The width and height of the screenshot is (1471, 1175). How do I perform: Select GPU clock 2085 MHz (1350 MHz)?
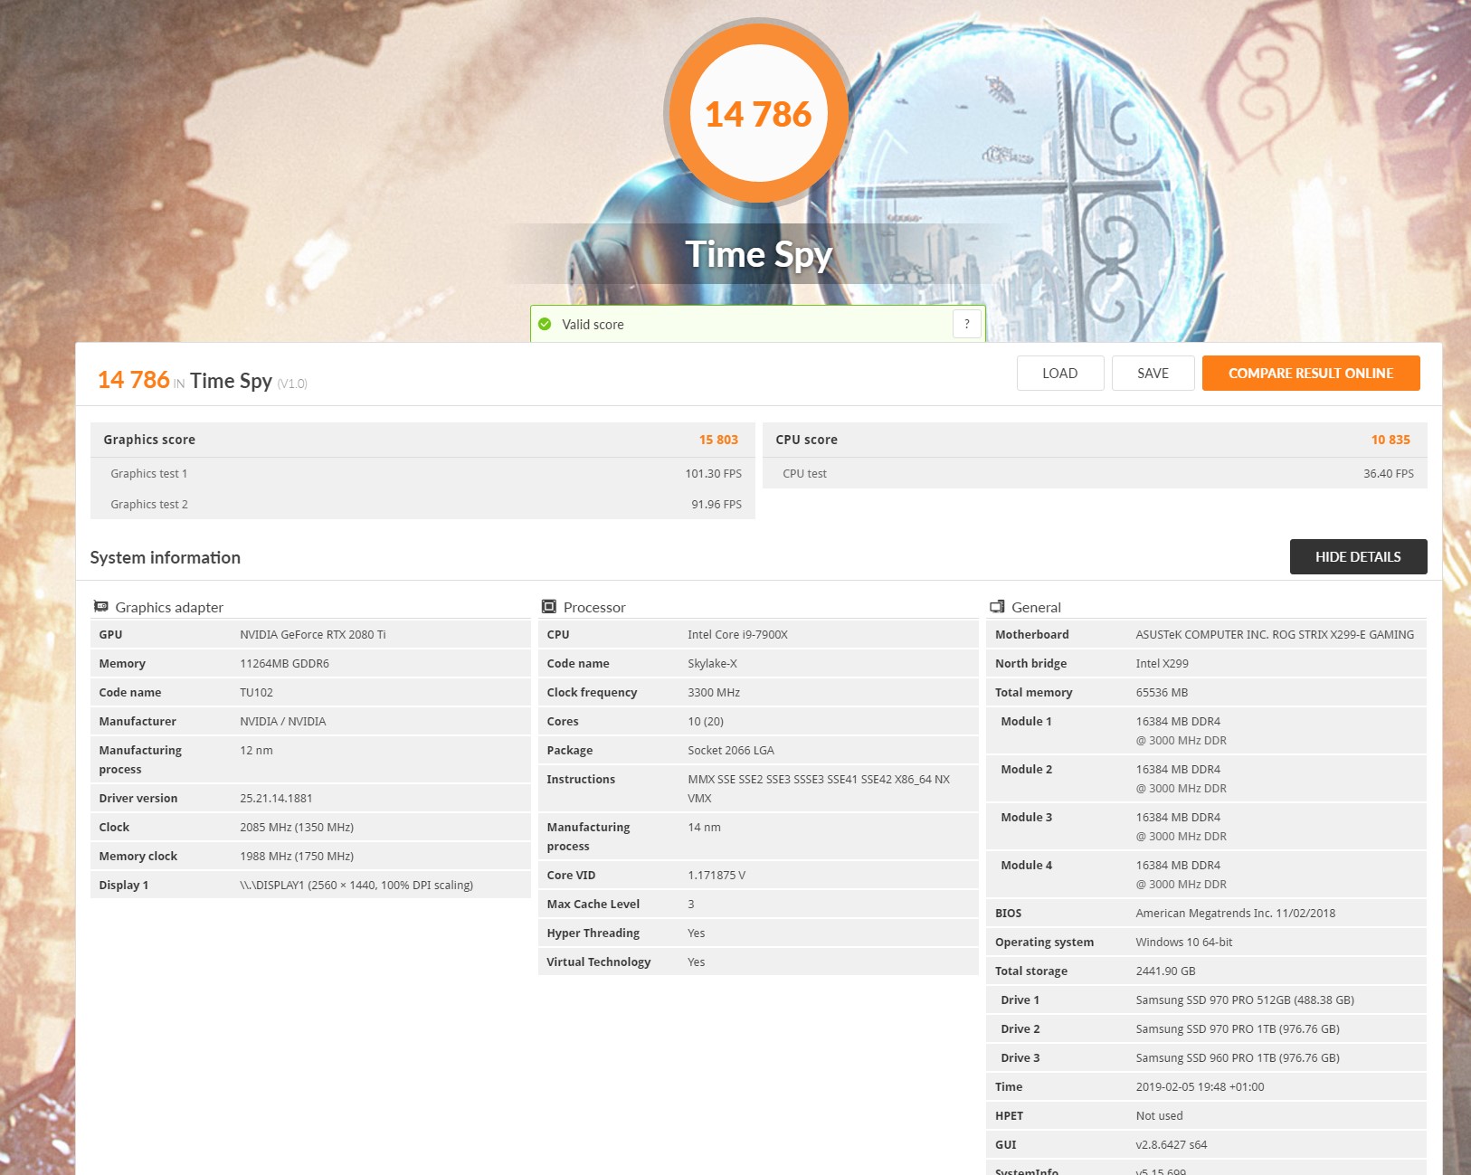[297, 828]
